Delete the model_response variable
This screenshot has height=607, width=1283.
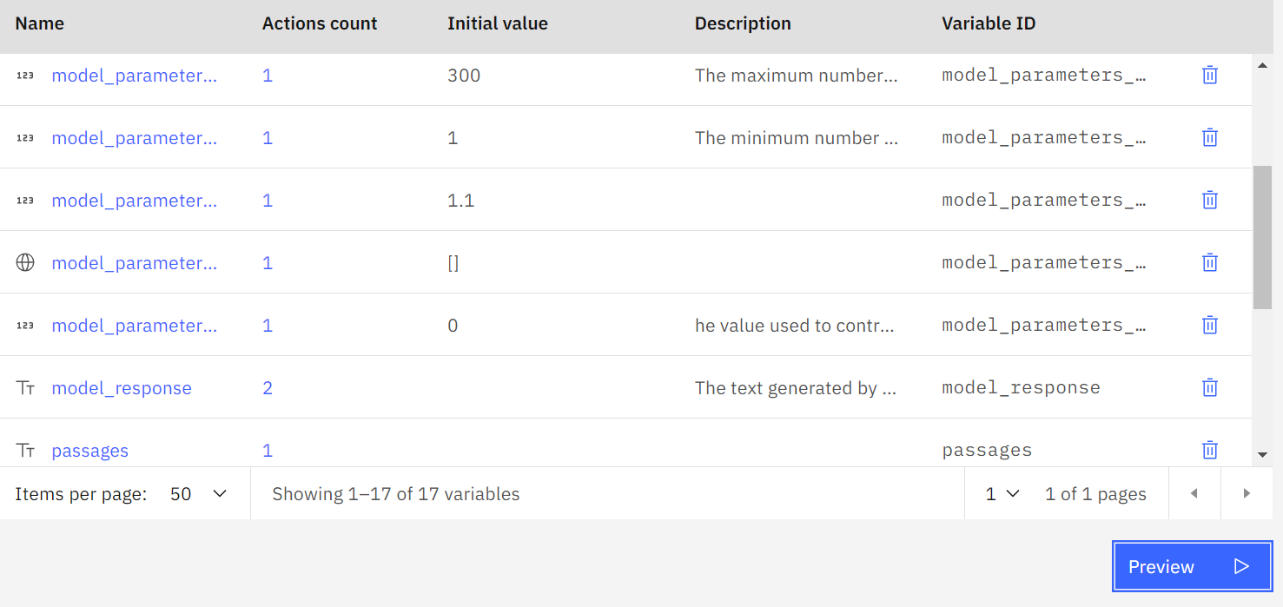1209,388
